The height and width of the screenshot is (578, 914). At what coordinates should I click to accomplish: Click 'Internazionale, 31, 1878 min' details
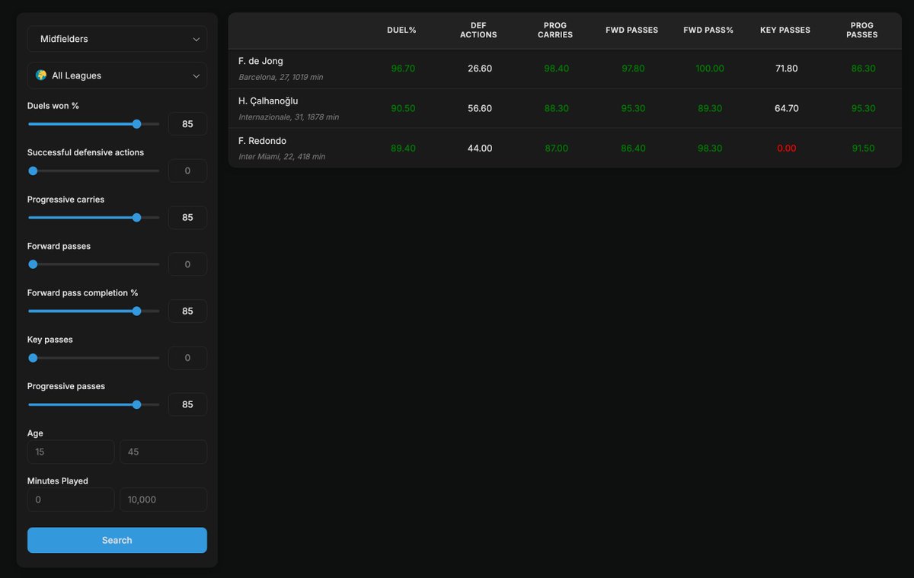pyautogui.click(x=289, y=117)
